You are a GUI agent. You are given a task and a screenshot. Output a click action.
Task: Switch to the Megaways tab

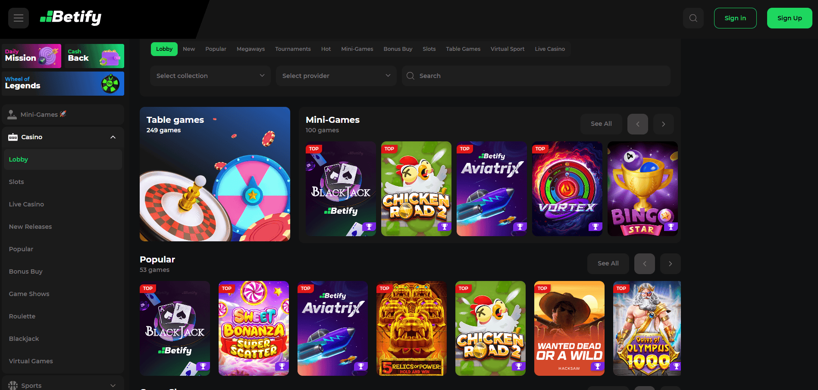pos(250,49)
